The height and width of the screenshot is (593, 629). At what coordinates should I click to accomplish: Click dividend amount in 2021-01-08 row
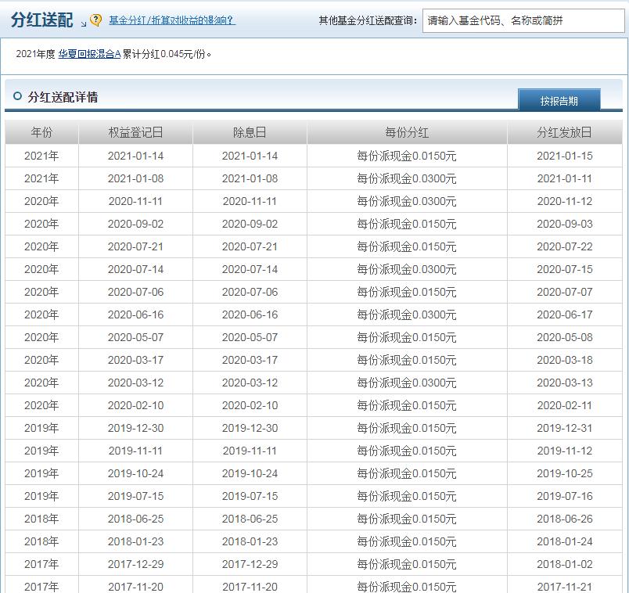coord(407,178)
